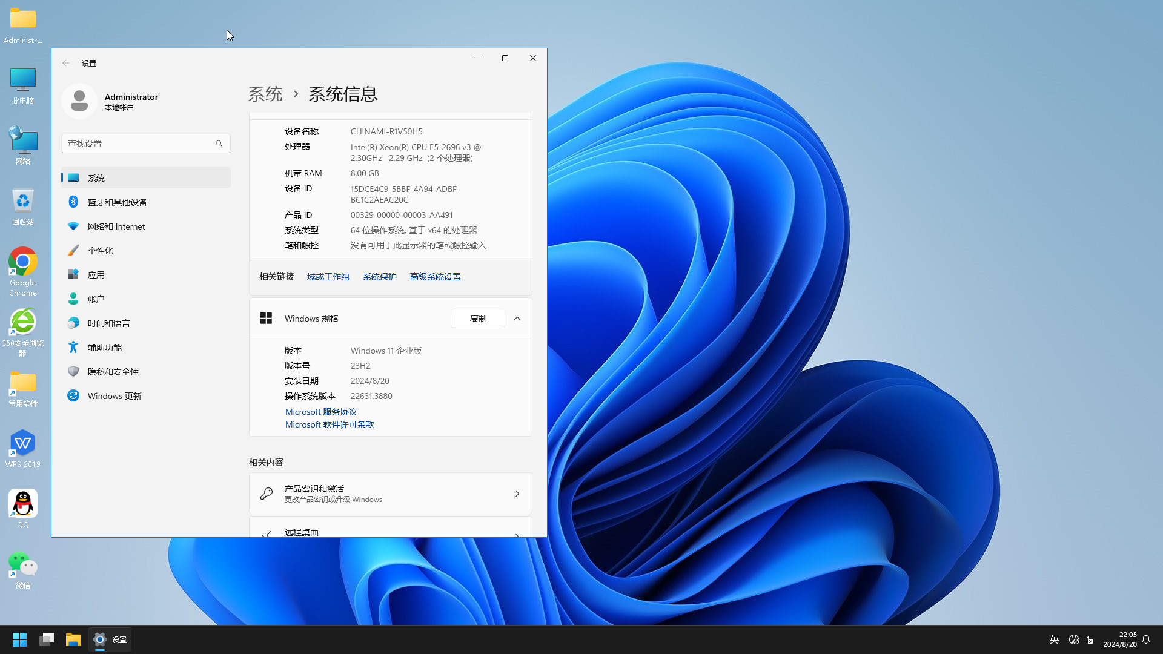Select the Google Chrome desktop shortcut
This screenshot has width=1163, height=654.
[23, 271]
